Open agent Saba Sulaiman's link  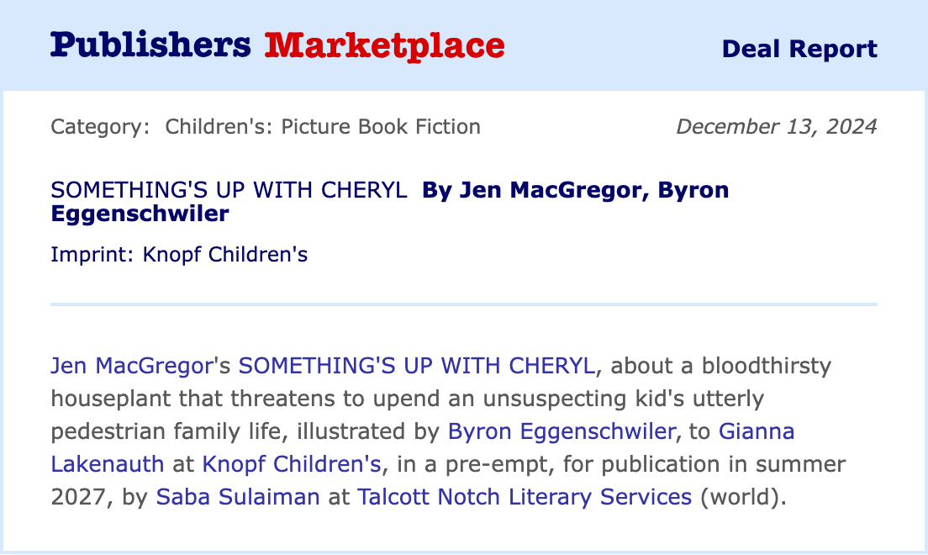coord(238,497)
